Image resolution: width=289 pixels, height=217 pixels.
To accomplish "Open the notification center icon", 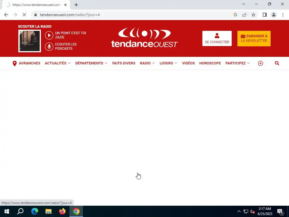I will point(280,211).
